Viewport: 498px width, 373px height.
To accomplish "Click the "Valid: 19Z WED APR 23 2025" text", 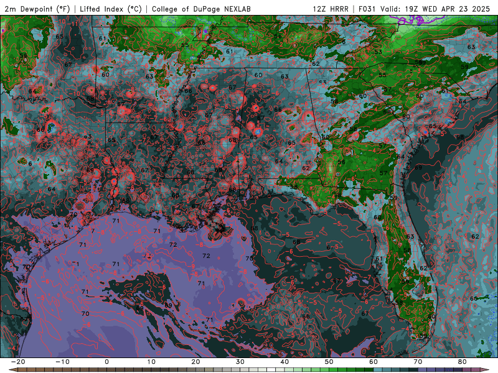I will (435, 9).
